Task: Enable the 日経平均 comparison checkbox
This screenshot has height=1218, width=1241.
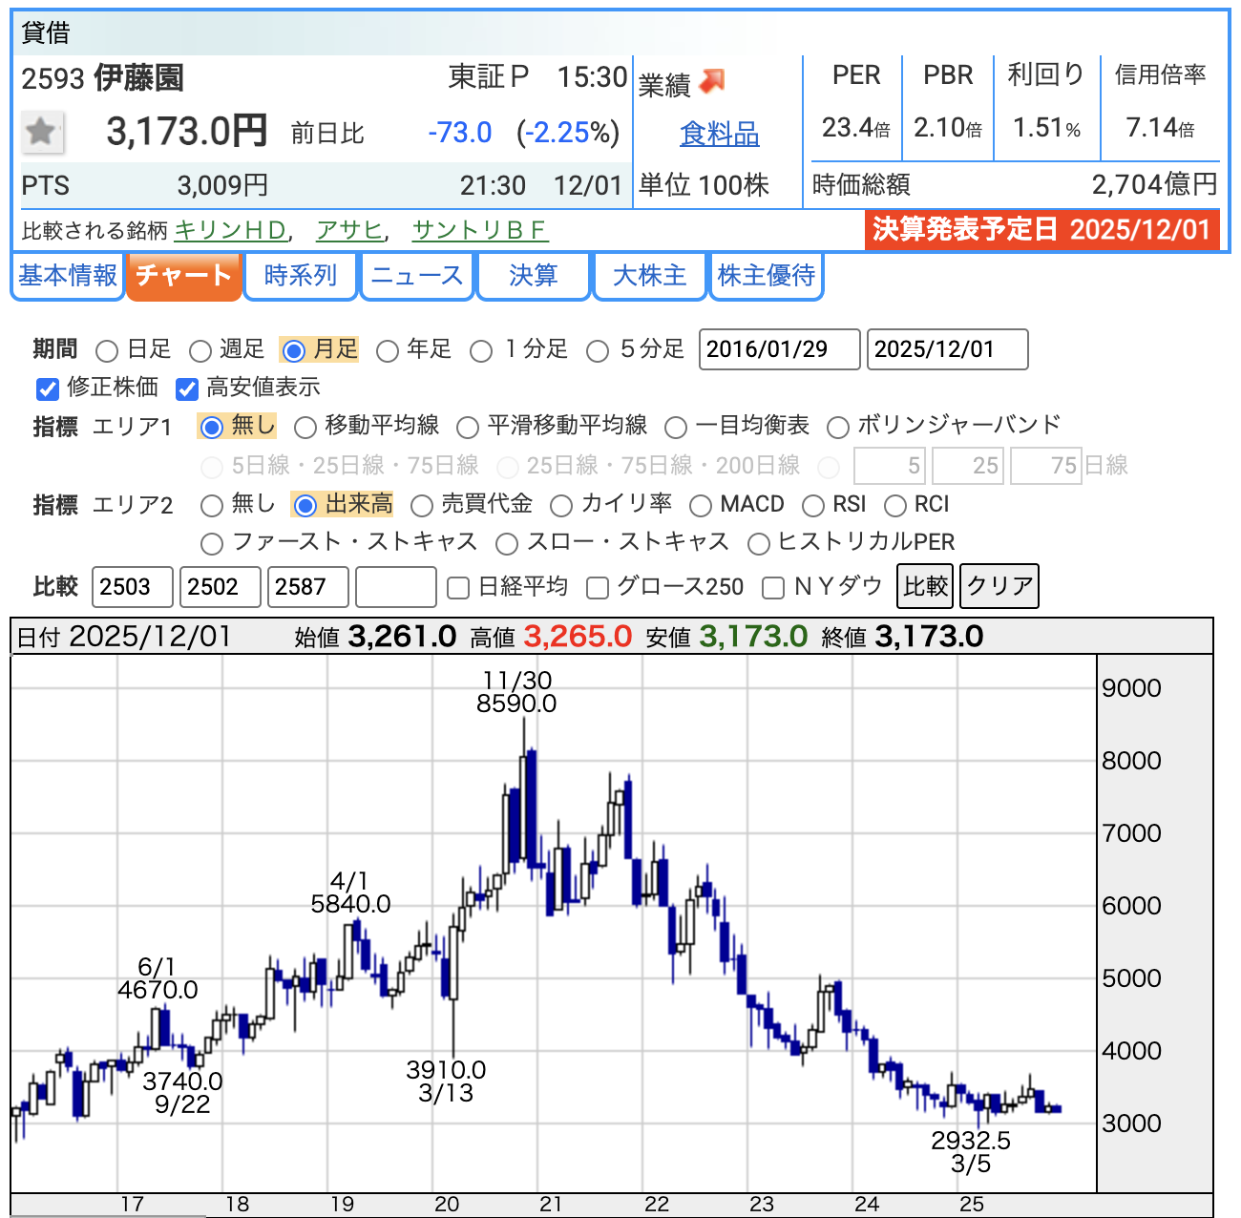Action: [x=458, y=588]
